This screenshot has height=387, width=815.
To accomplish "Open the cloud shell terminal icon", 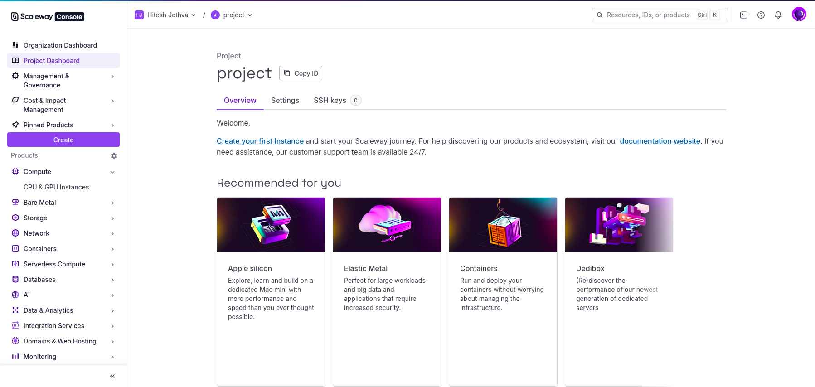I will click(744, 15).
